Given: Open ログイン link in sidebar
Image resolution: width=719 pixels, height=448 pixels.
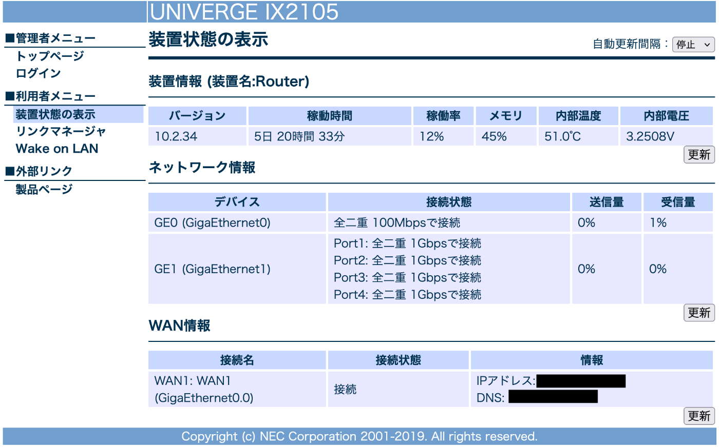Looking at the screenshot, I should 39,73.
